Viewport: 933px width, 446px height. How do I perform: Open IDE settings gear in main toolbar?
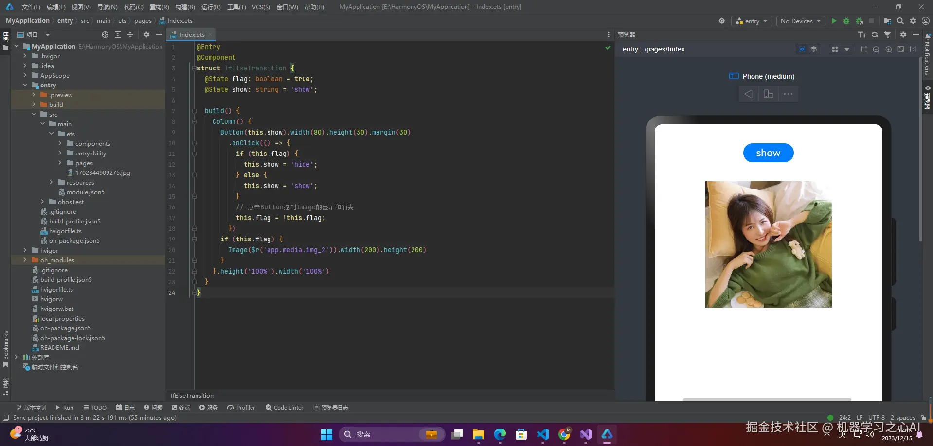(913, 21)
